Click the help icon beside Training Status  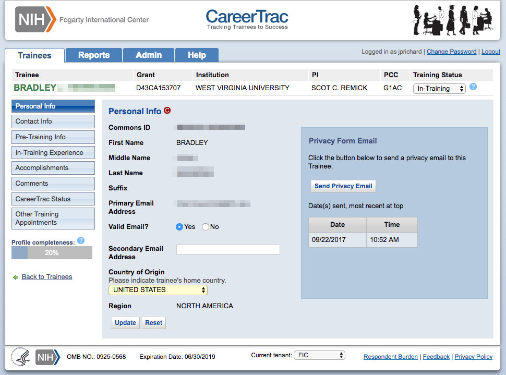(x=473, y=87)
